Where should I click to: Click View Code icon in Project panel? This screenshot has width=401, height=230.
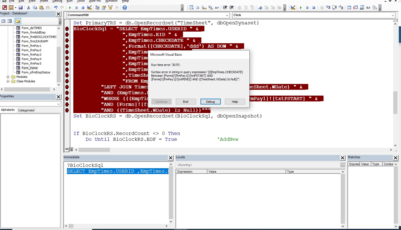click(x=4, y=21)
